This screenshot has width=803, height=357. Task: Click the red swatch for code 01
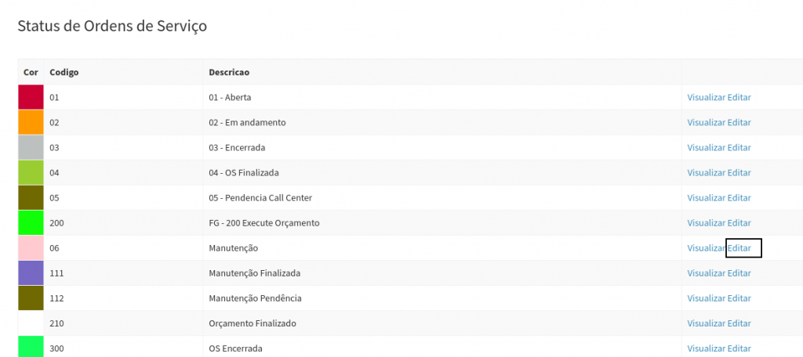click(31, 98)
